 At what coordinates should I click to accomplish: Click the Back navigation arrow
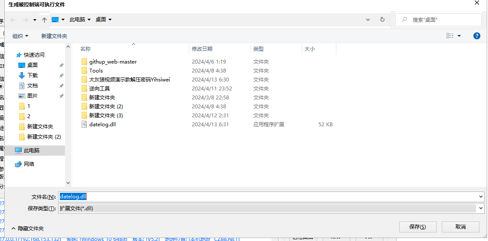(x=13, y=20)
